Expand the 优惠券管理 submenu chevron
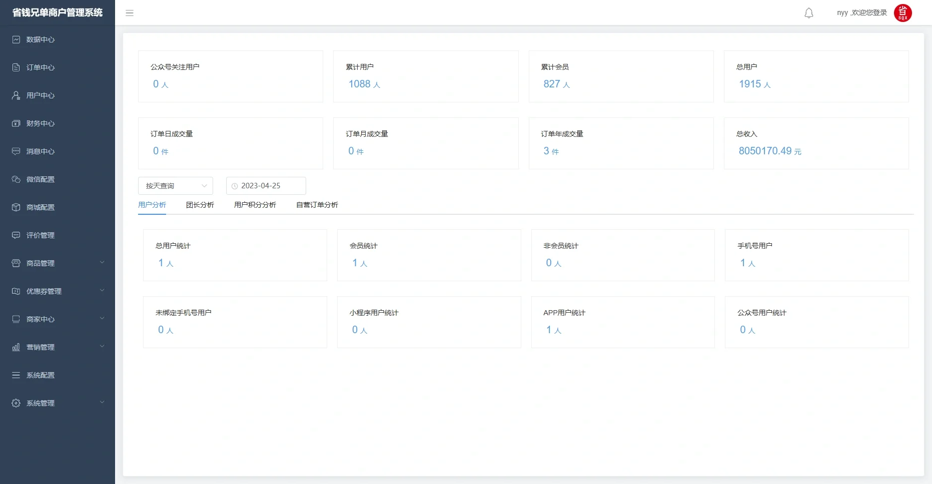 point(102,291)
